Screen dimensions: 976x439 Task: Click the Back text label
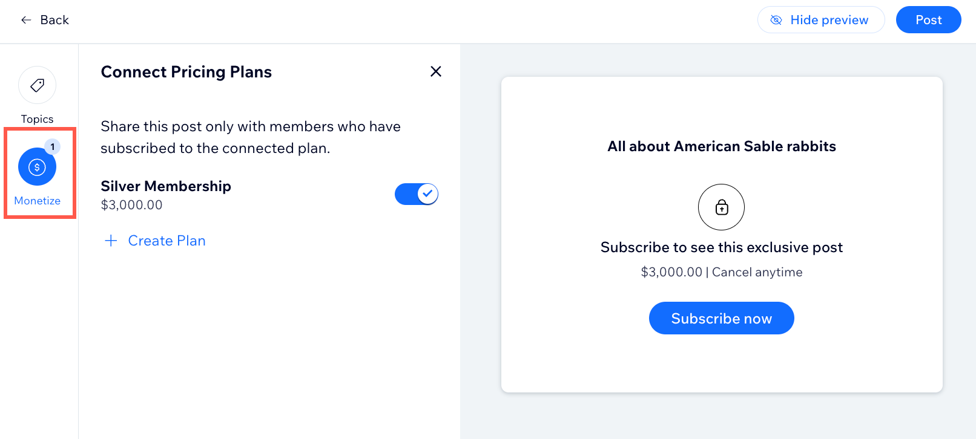tap(54, 20)
